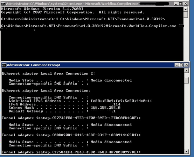The width and height of the screenshot is (194, 157).
Task: Click the ipconfig window's scrollbar thumb
Action: coord(186,80)
